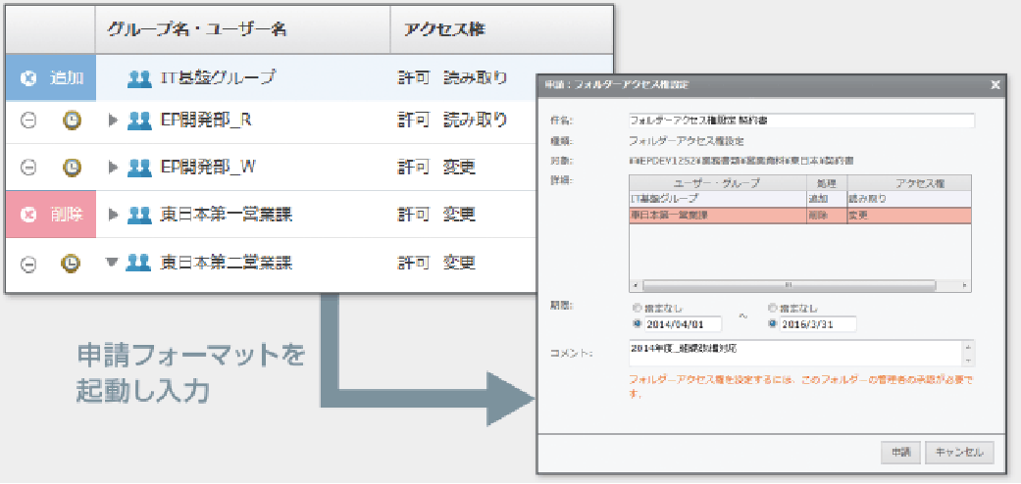The width and height of the screenshot is (1021, 484).
Task: Click the 2014/04/01 start date field
Action: pos(683,323)
